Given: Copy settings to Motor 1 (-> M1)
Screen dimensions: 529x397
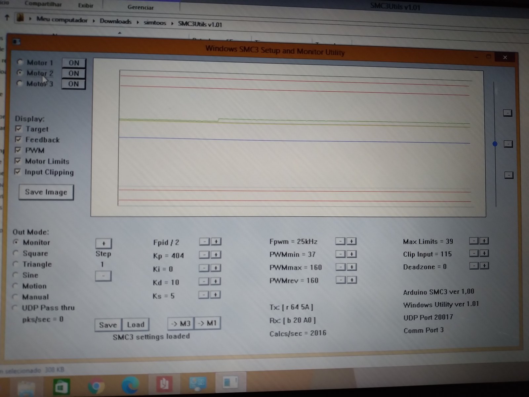Looking at the screenshot, I should pos(207,323).
